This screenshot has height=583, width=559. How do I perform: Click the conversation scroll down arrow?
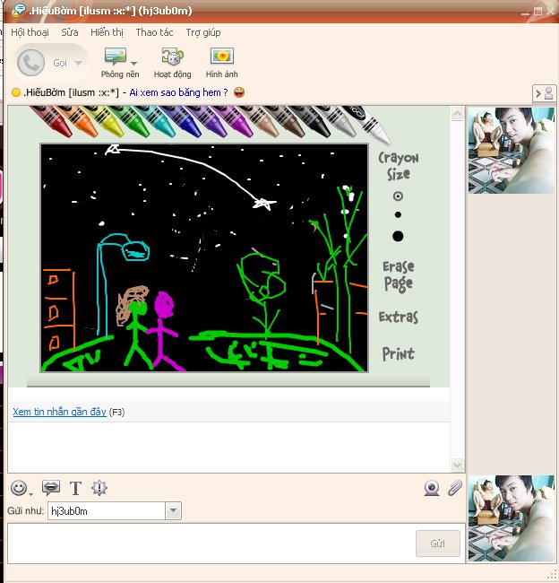(457, 465)
